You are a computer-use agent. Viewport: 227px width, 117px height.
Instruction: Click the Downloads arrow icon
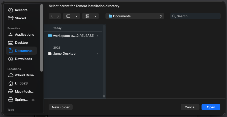[x=10, y=59]
